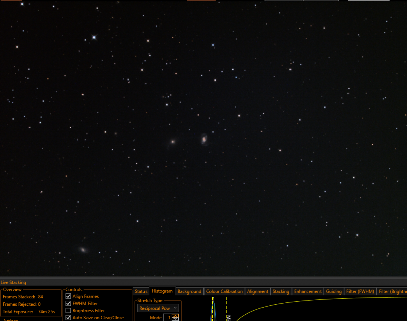
Task: Open the Enhancement tab
Action: 308,291
